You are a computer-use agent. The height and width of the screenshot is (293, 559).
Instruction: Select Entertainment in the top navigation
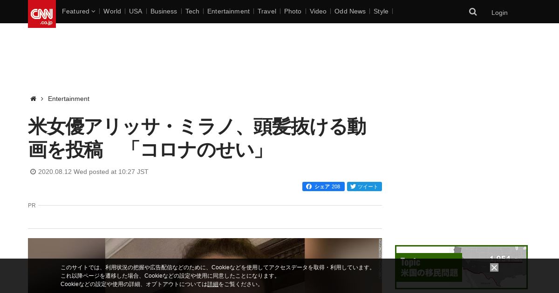pos(228,11)
